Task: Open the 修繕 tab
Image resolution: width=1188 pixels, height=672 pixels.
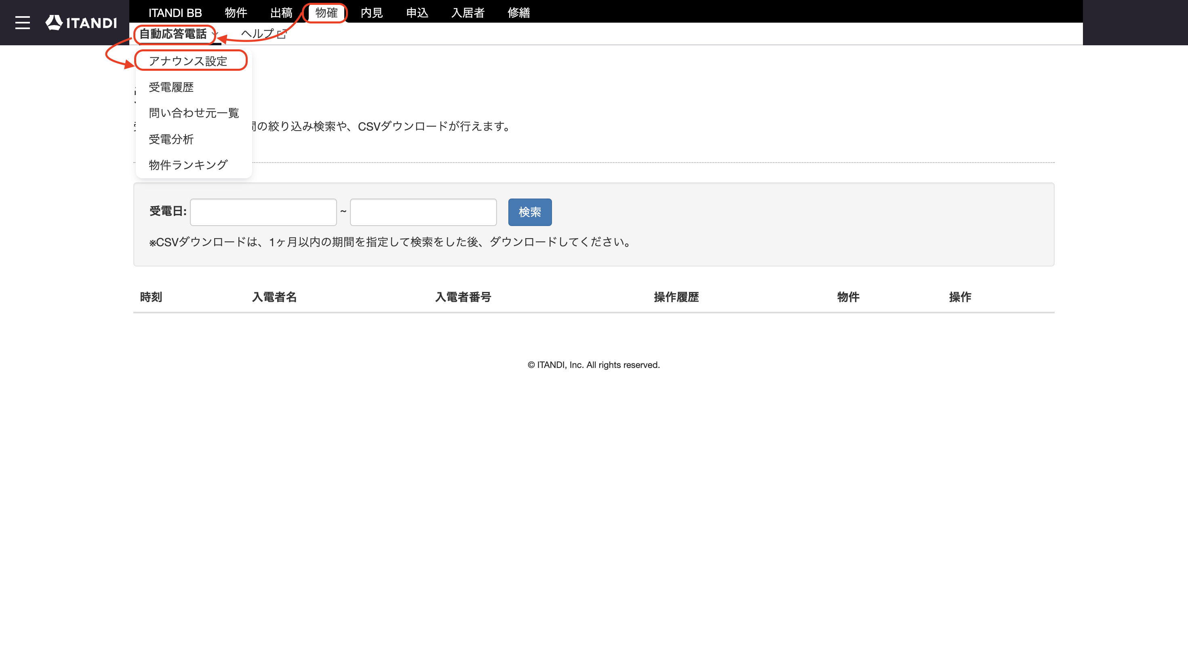Action: point(518,13)
